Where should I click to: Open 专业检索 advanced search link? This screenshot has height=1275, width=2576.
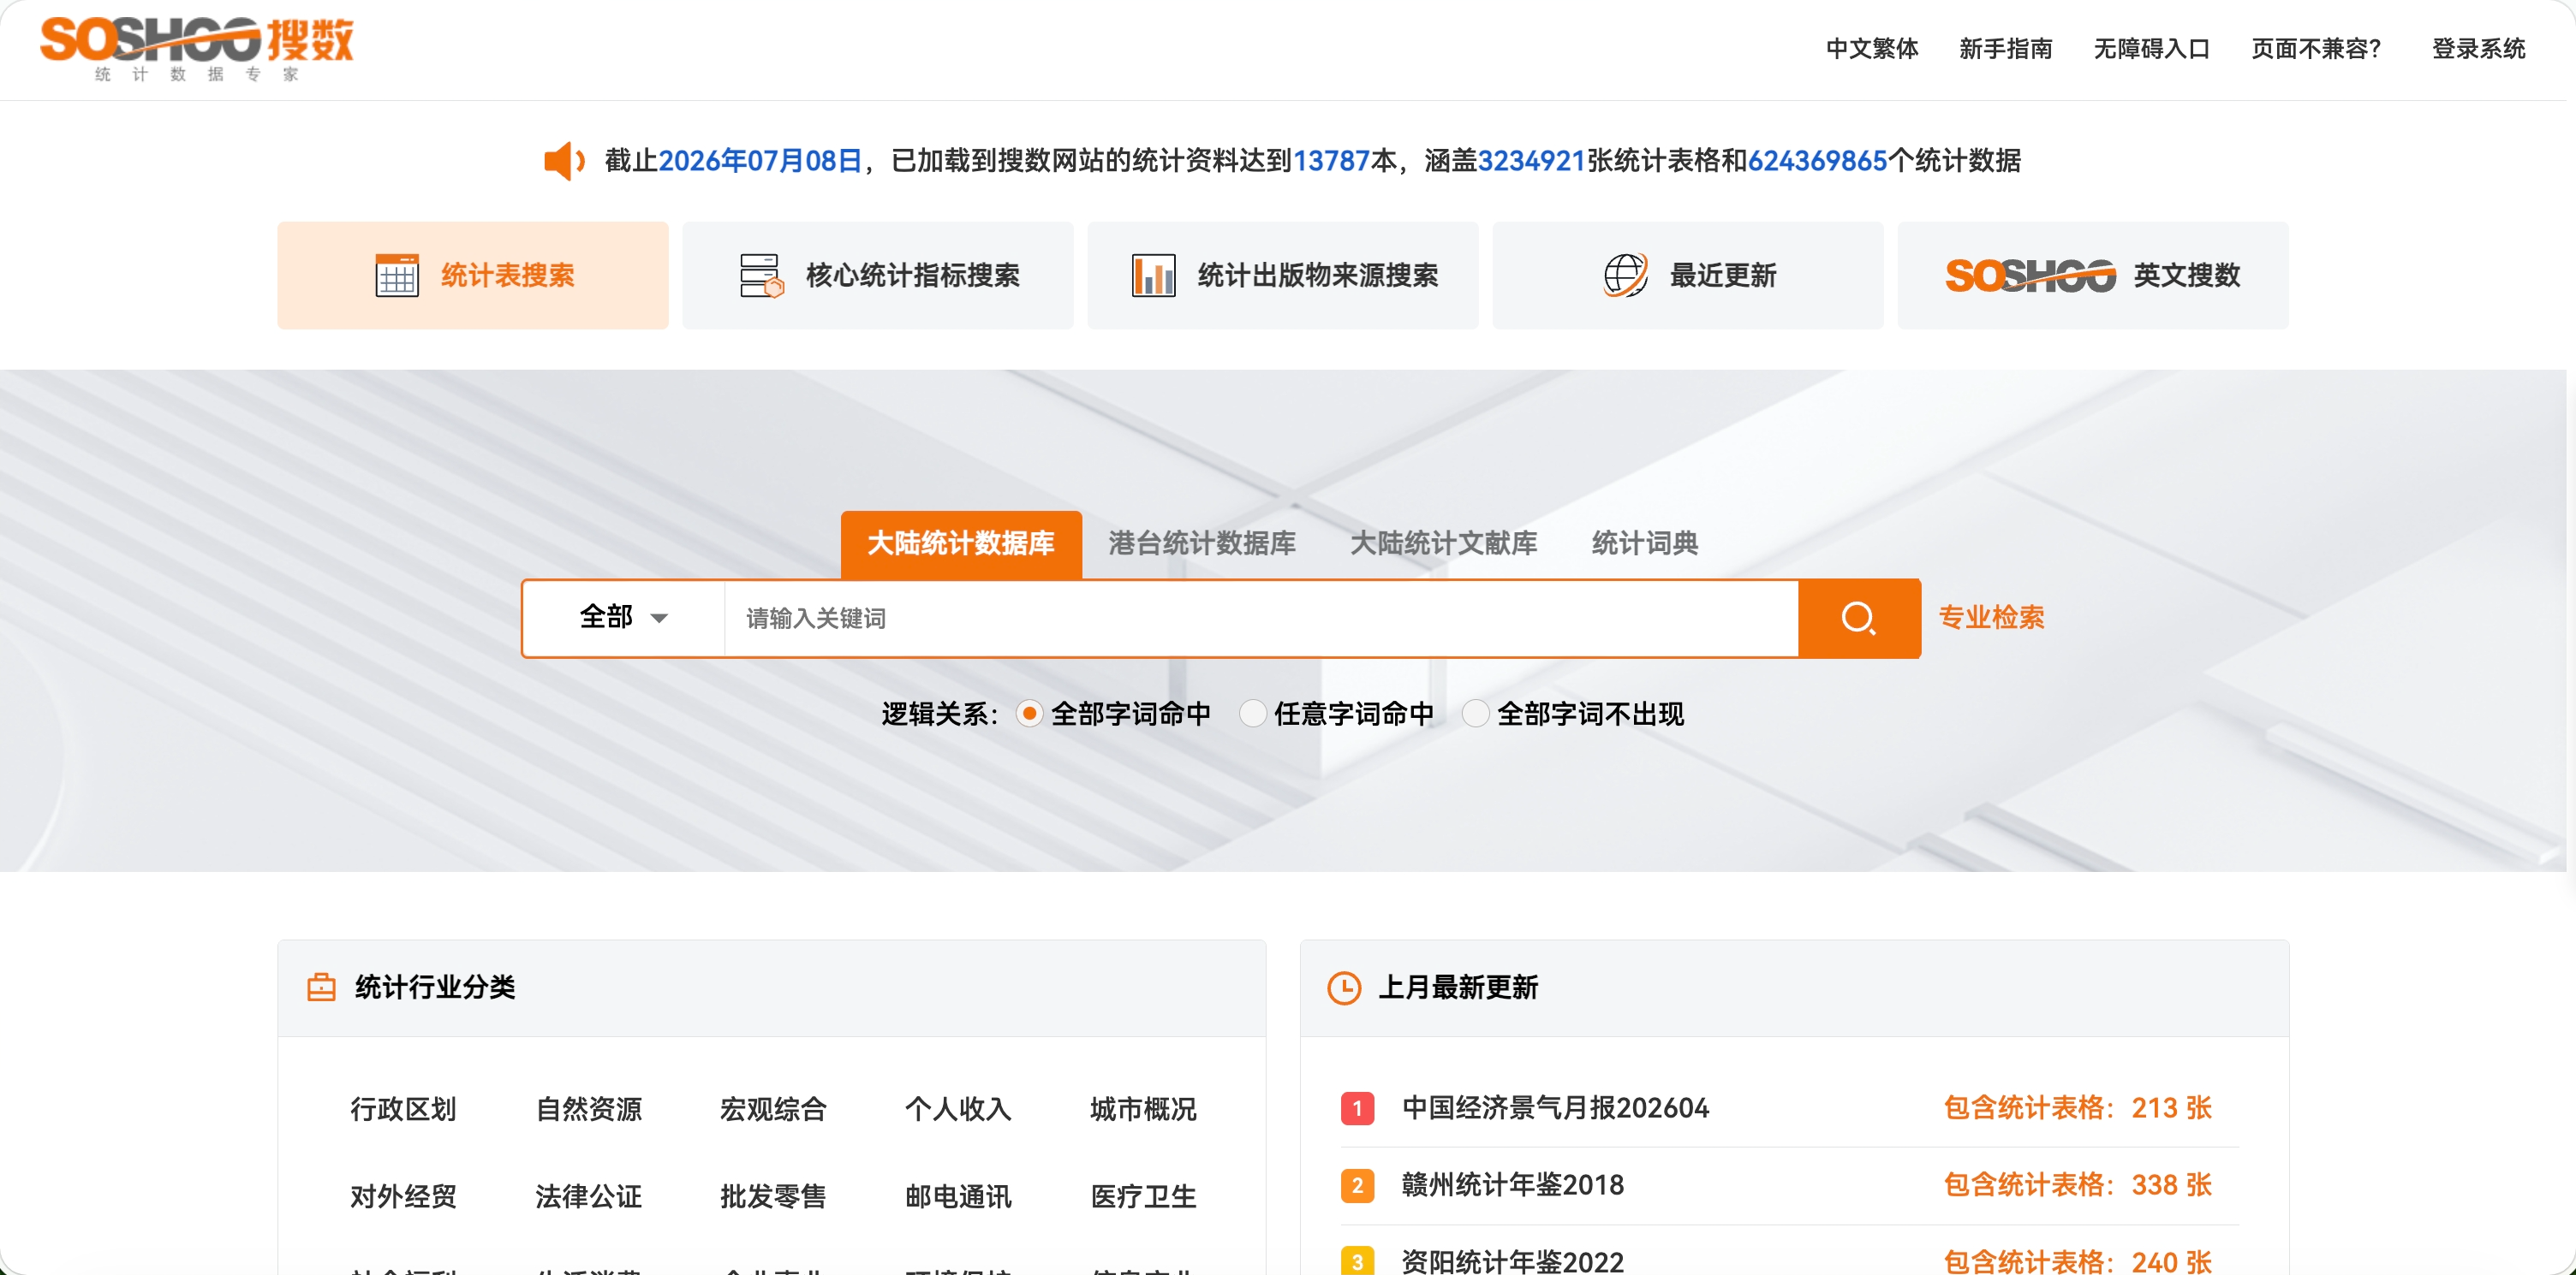[x=1991, y=618]
